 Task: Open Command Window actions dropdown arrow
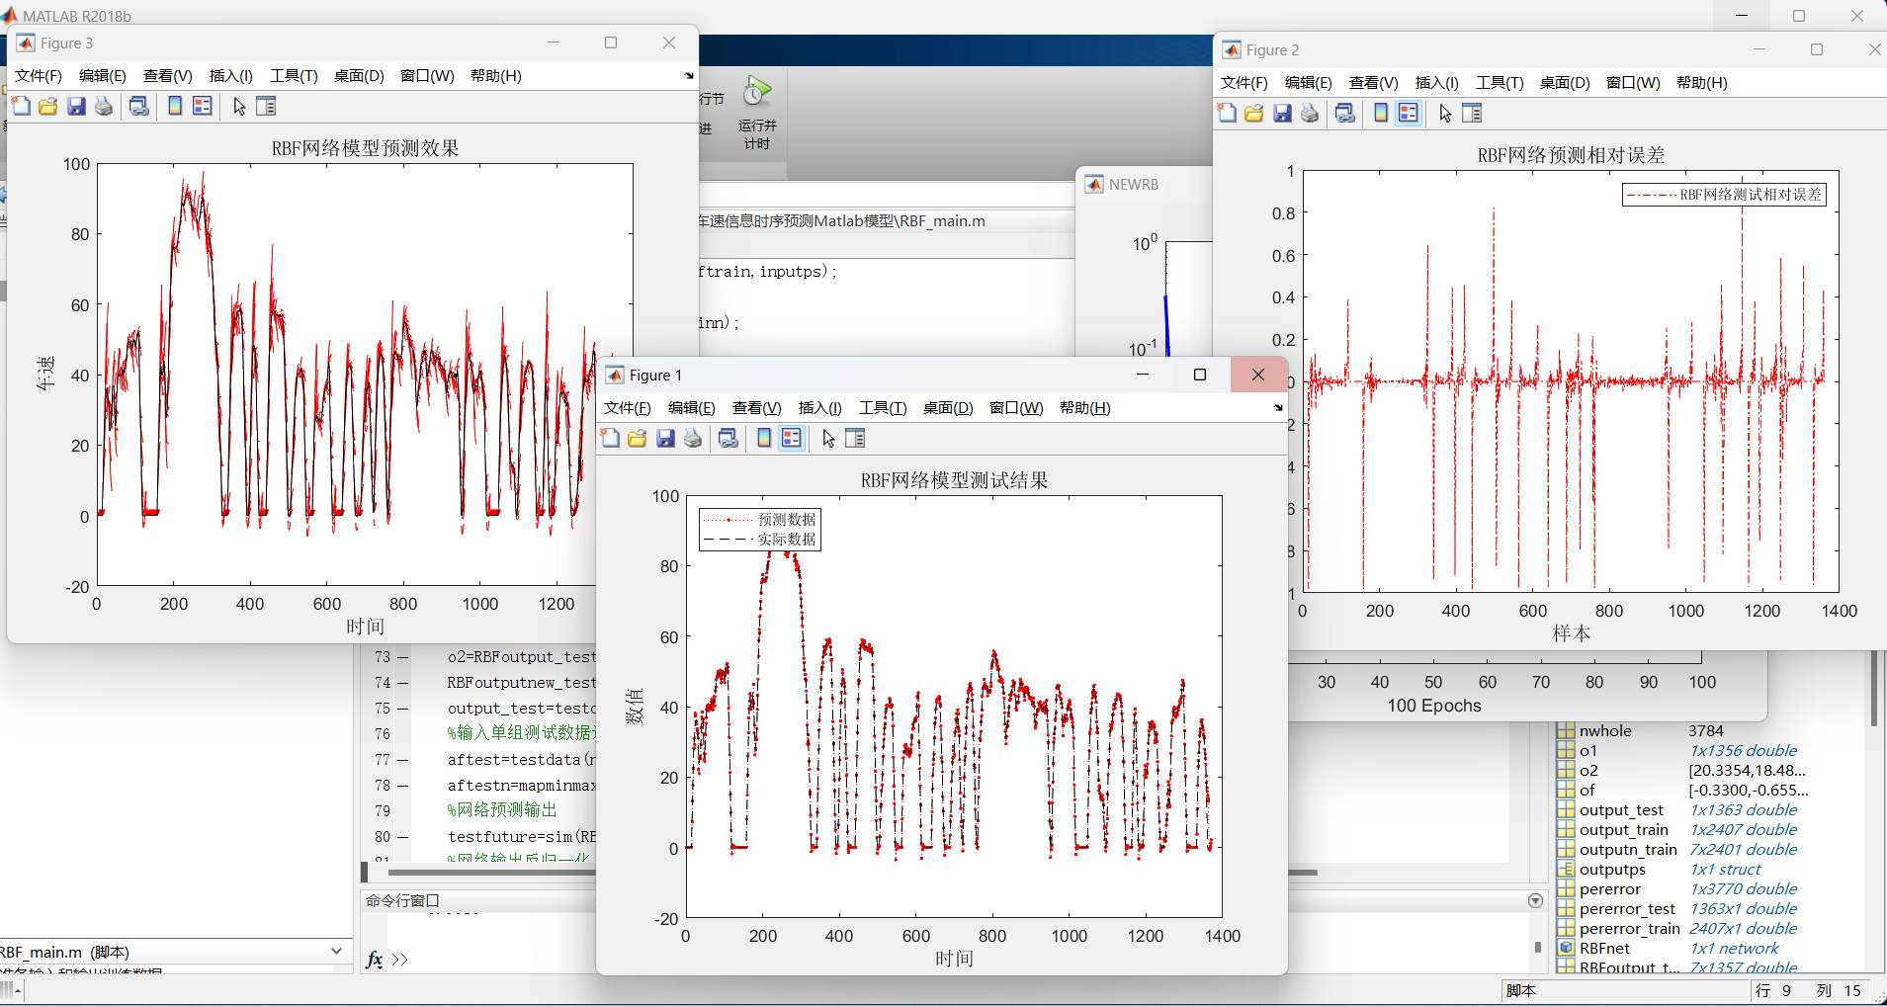click(x=1535, y=900)
